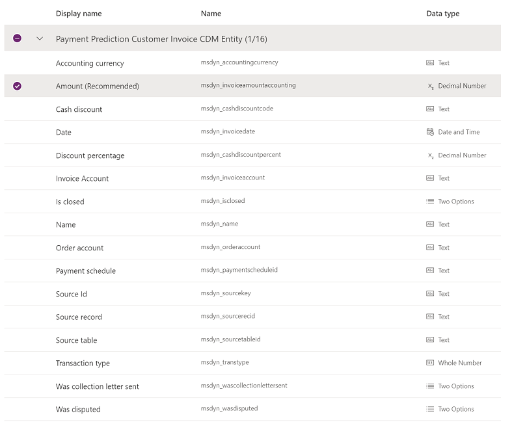This screenshot has width=512, height=422.
Task: Click the msdyn_sourcekey name cell
Action: (226, 294)
